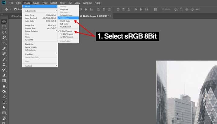Select the Blur tool droplet icon
This screenshot has height=124, width=217.
[4, 86]
